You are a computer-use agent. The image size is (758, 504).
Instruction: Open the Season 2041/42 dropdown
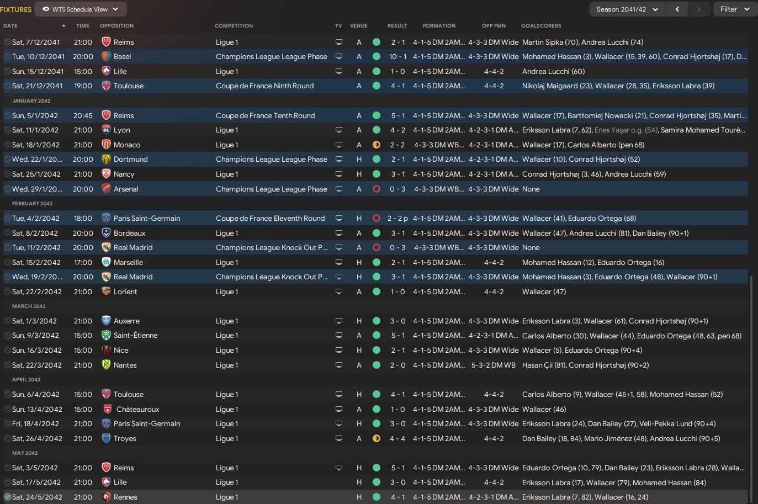tap(627, 9)
